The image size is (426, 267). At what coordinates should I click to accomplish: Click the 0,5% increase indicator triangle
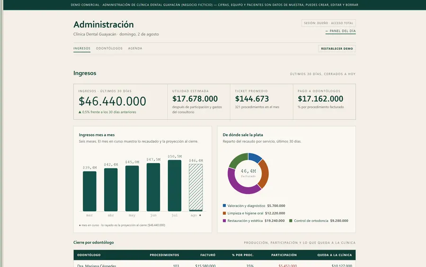(80, 112)
